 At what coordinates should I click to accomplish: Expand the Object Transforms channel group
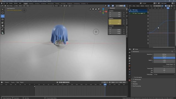point(130,13)
